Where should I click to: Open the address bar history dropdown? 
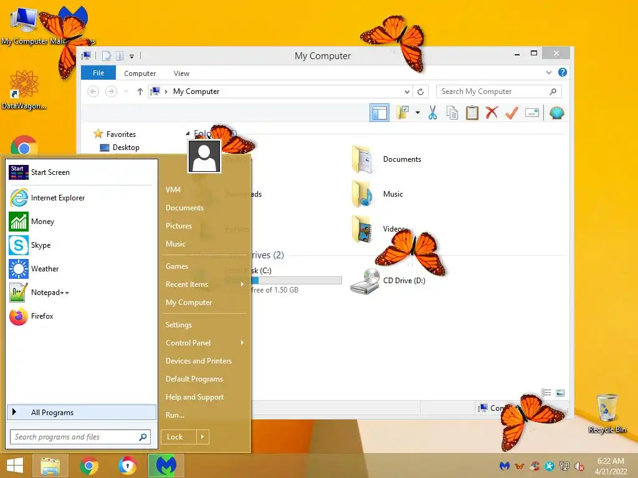[406, 91]
